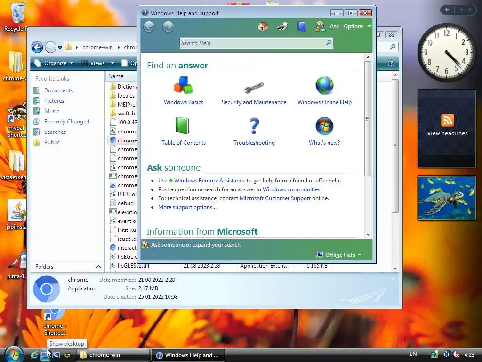
Task: Open Public in Favorite Links
Action: (x=52, y=142)
